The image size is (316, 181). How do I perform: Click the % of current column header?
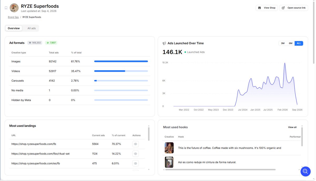tap(118, 135)
